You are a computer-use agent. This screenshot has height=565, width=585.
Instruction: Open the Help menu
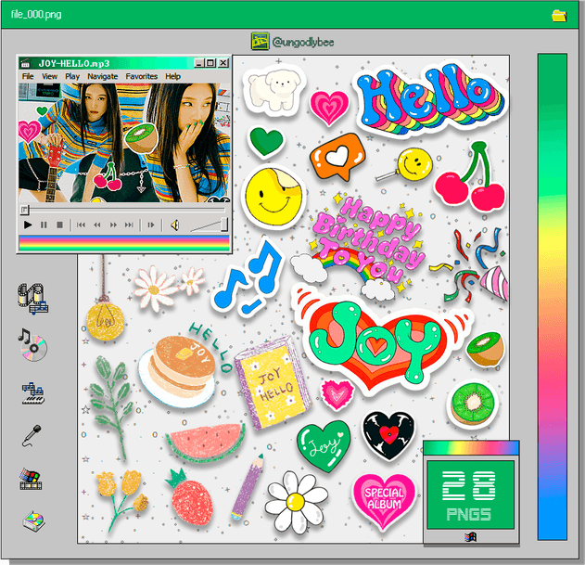[x=172, y=76]
